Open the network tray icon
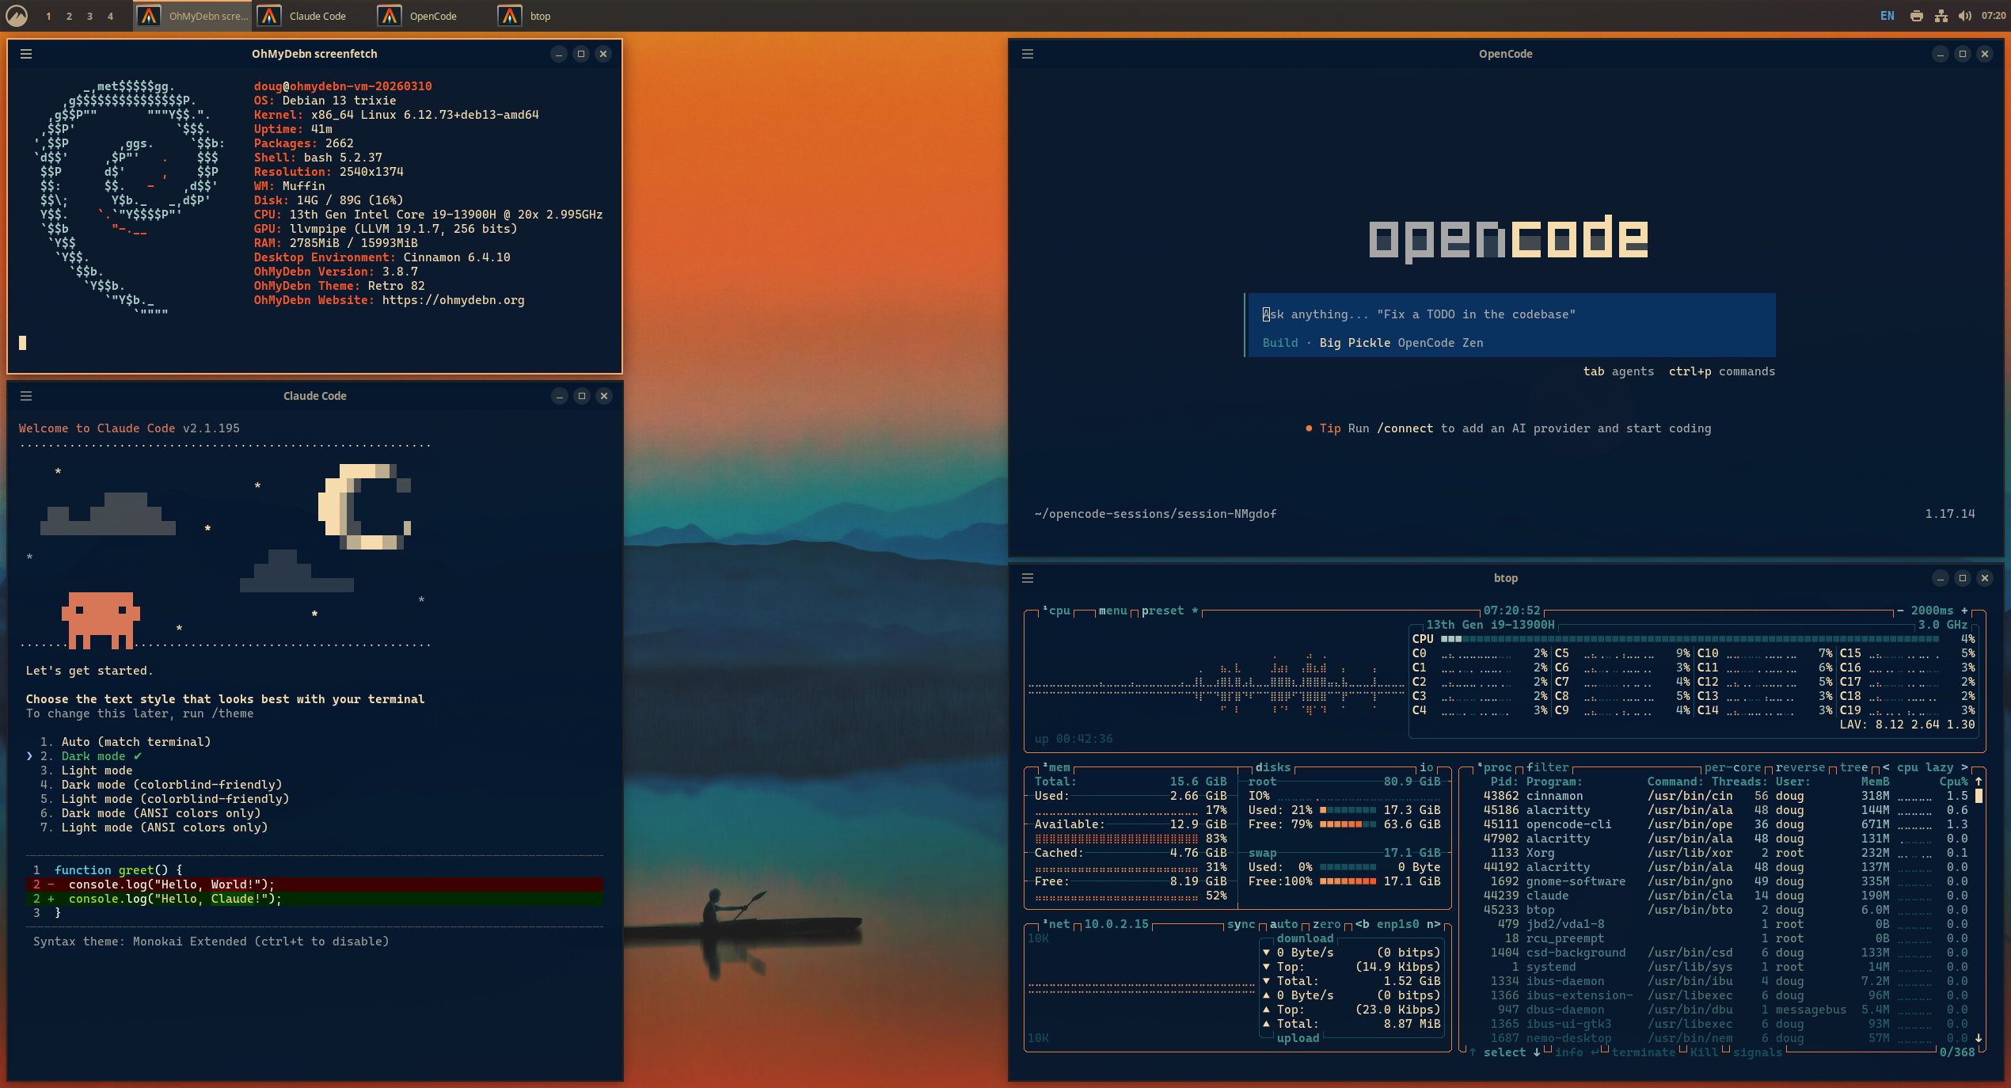This screenshot has width=2011, height=1088. 1941,16
